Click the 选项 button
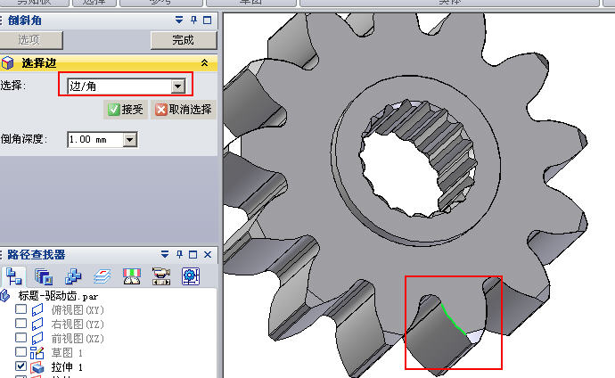This screenshot has height=378, width=615. pos(29,40)
